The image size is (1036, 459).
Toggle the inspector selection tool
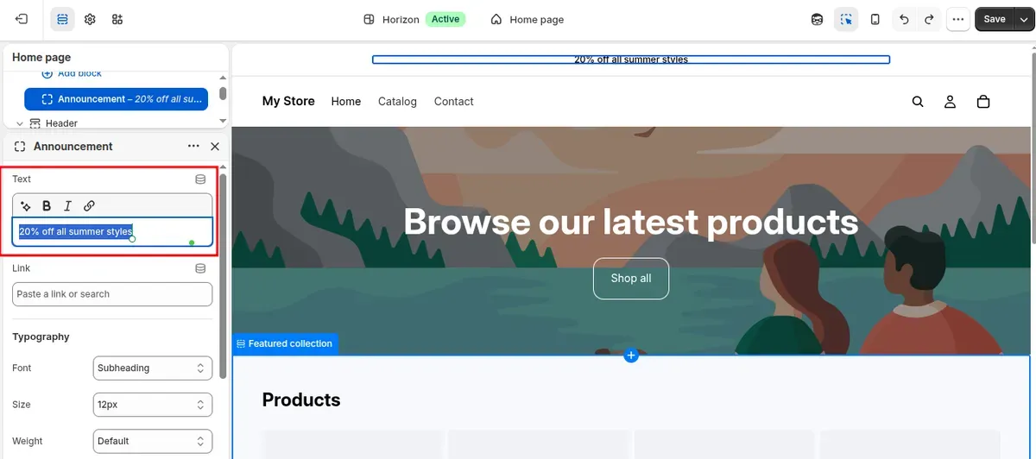pyautogui.click(x=846, y=19)
